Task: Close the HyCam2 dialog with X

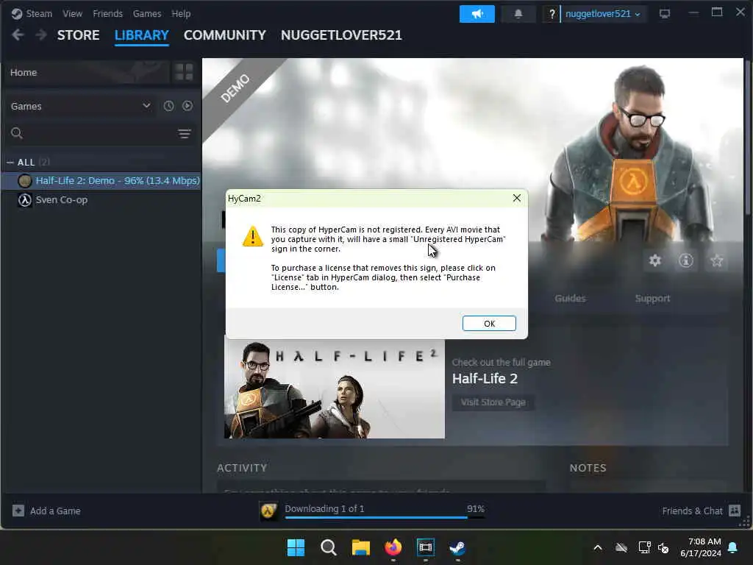Action: 517,198
